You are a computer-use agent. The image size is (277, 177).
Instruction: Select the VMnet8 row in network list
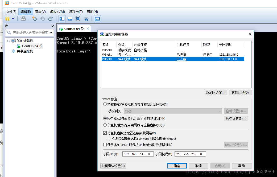pos(173,59)
